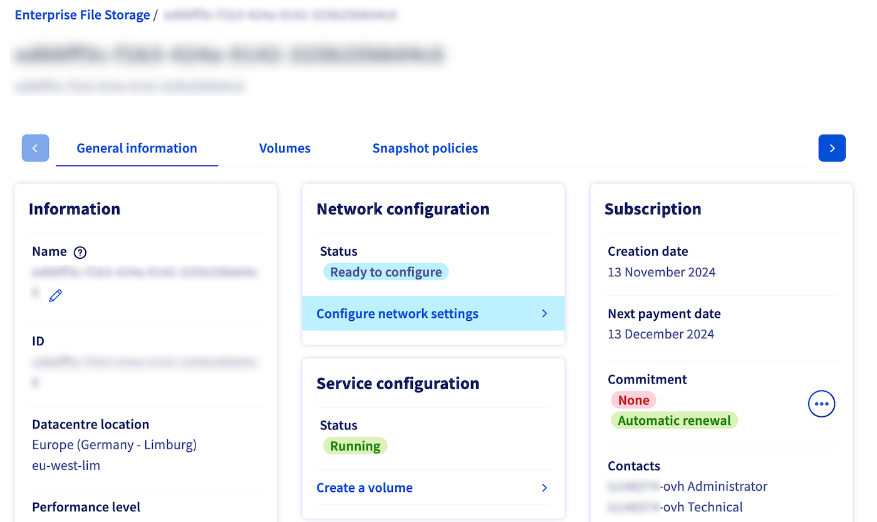Click the Ready to configure status badge

(x=386, y=271)
